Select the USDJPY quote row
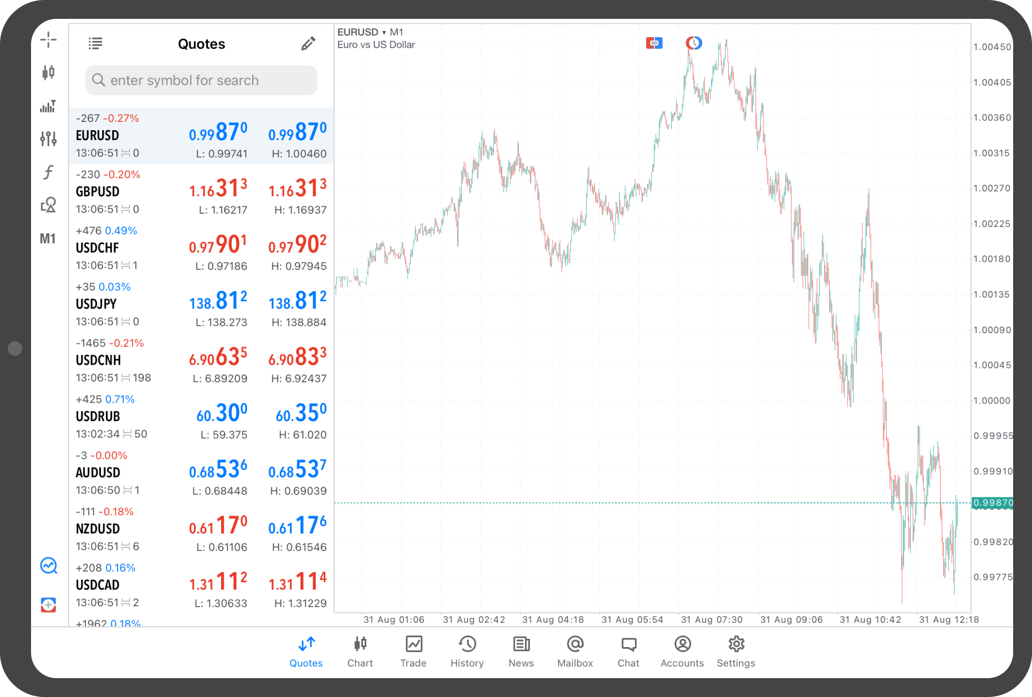 pyautogui.click(x=201, y=304)
